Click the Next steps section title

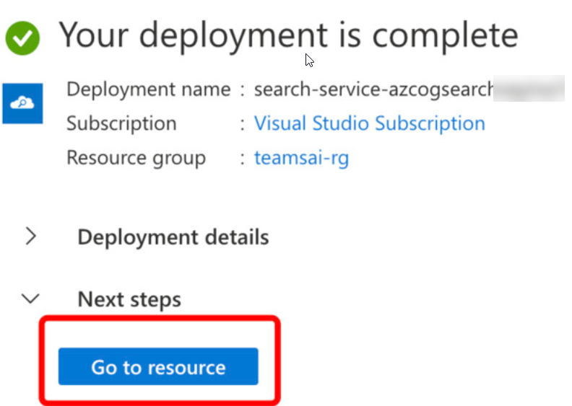click(x=129, y=299)
